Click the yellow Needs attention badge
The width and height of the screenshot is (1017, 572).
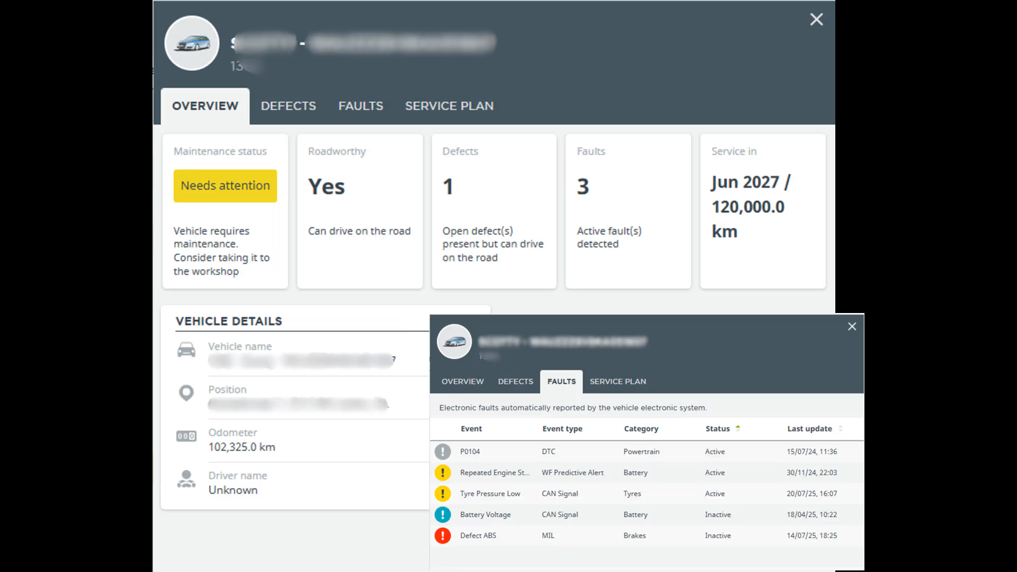coord(225,186)
